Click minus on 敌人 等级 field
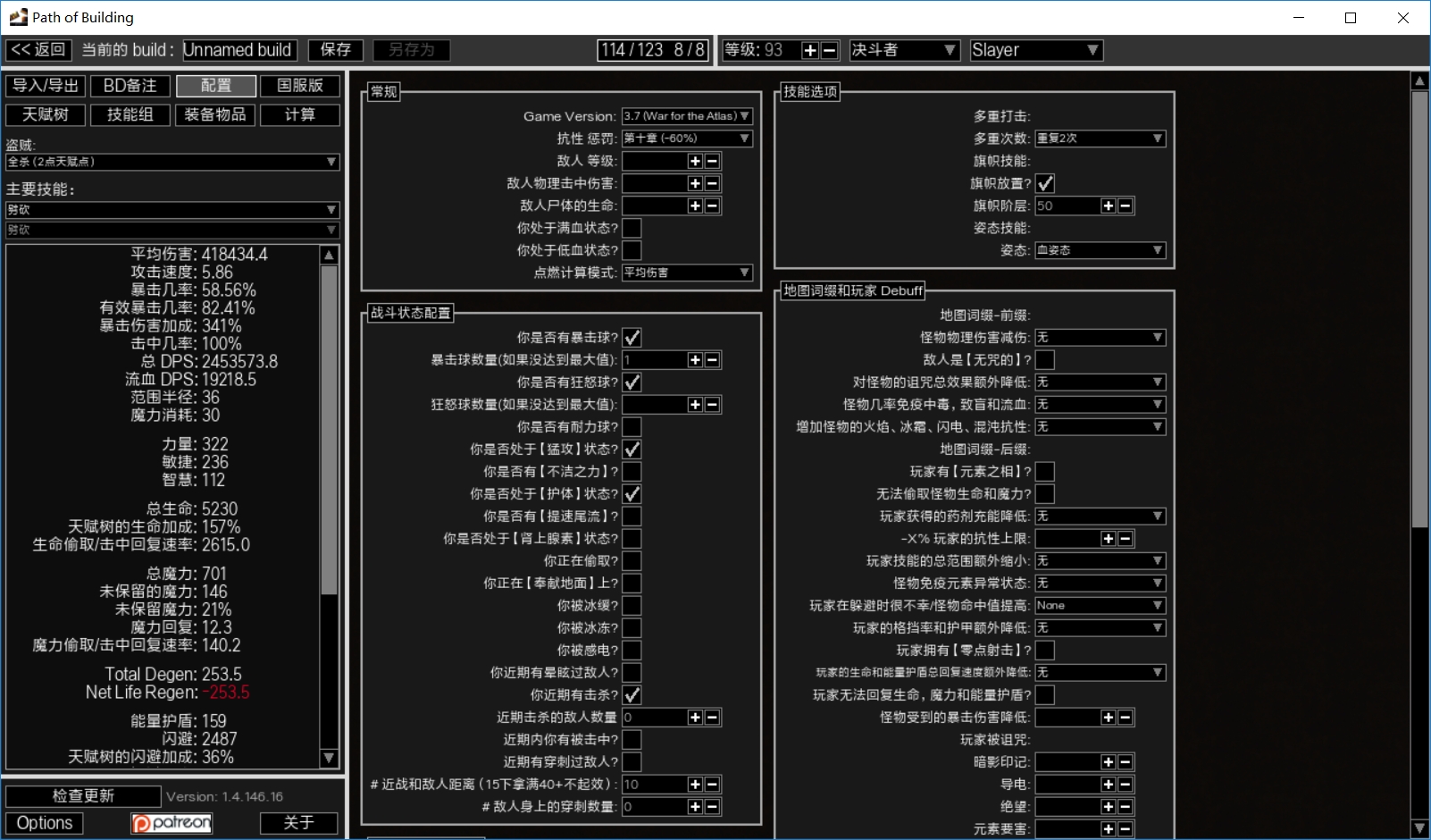The width and height of the screenshot is (1431, 840). click(712, 161)
